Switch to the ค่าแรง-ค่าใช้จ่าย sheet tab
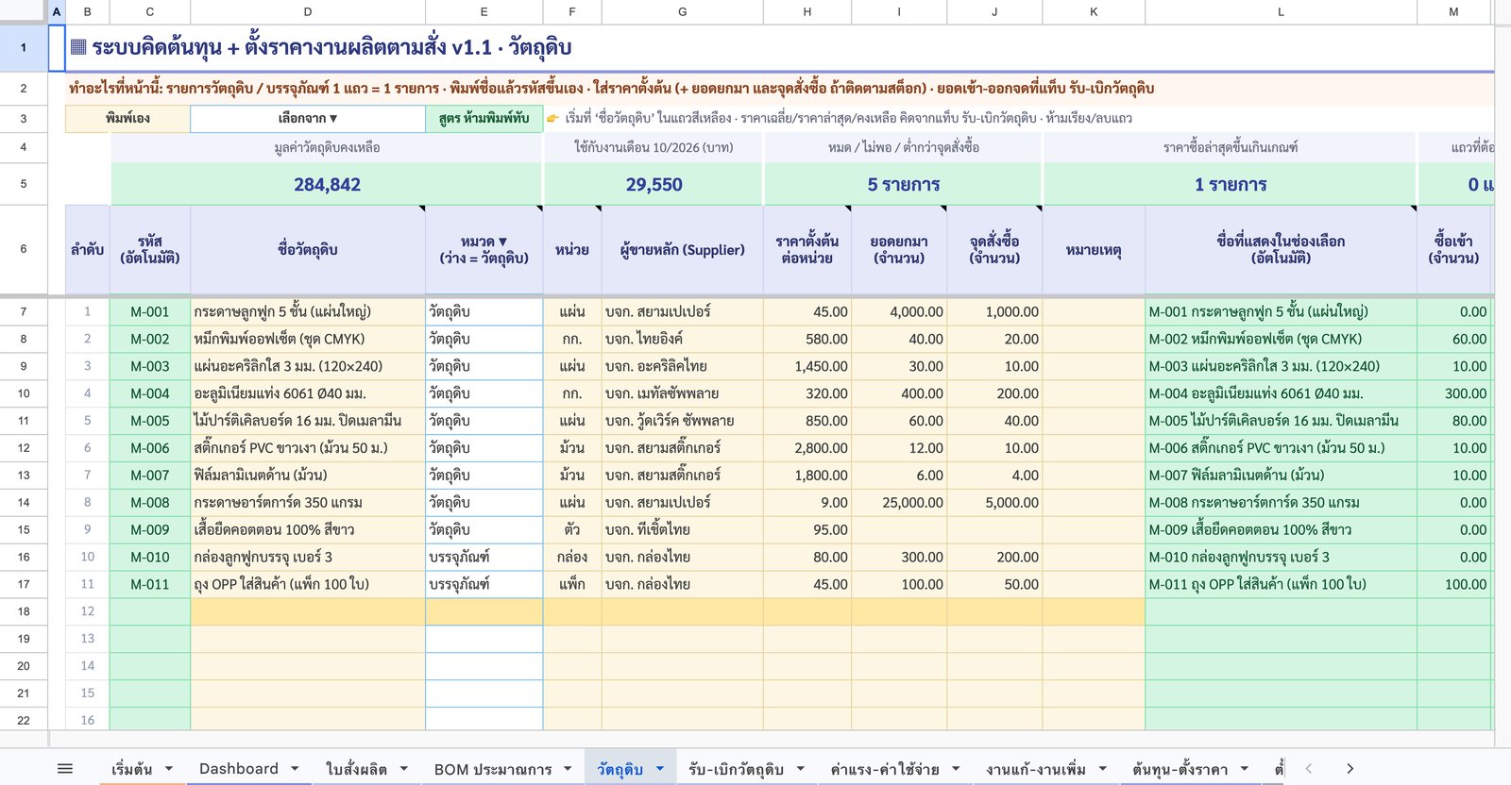1511x785 pixels. click(885, 769)
